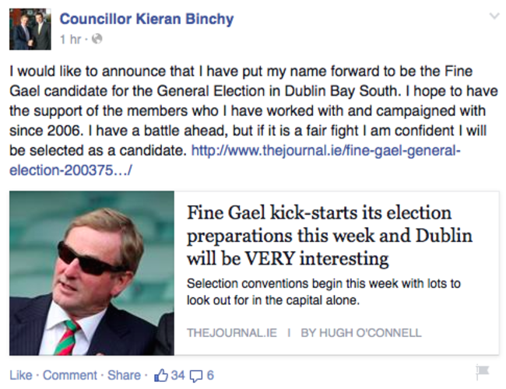Click the globe public-audience icon
This screenshot has height=389, width=506.
(x=97, y=38)
